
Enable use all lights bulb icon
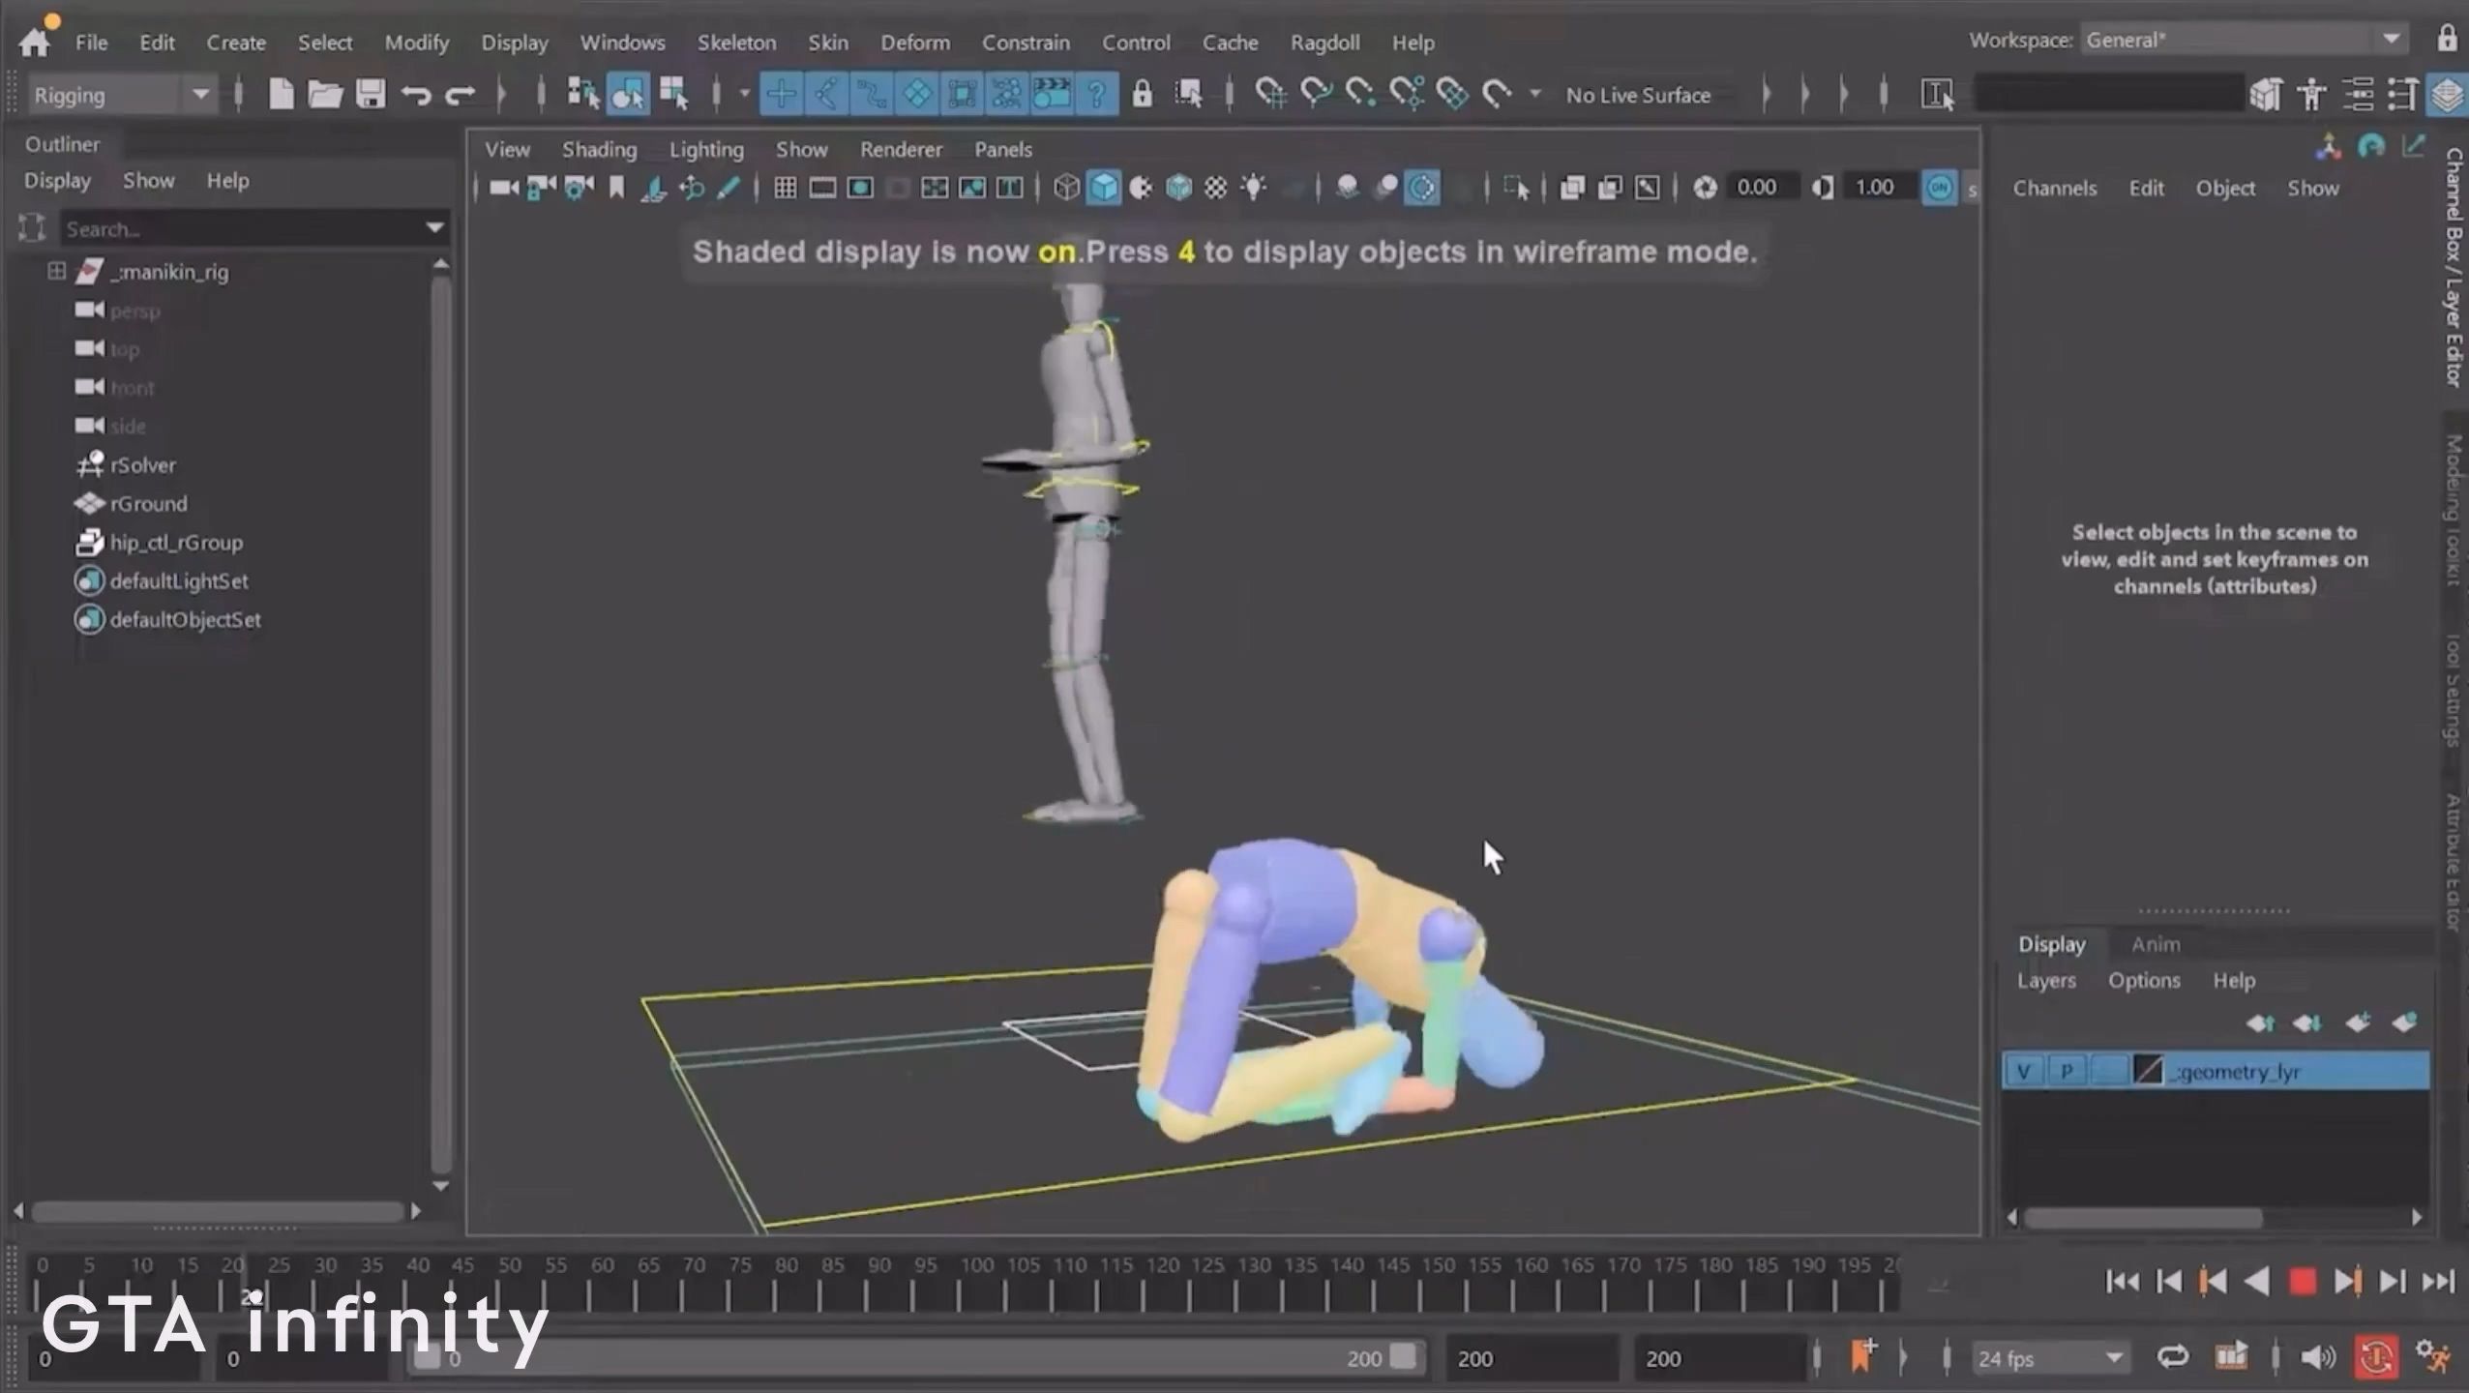point(1254,188)
